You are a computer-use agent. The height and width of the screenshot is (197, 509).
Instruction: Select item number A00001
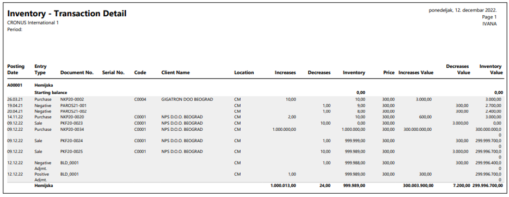coord(15,86)
